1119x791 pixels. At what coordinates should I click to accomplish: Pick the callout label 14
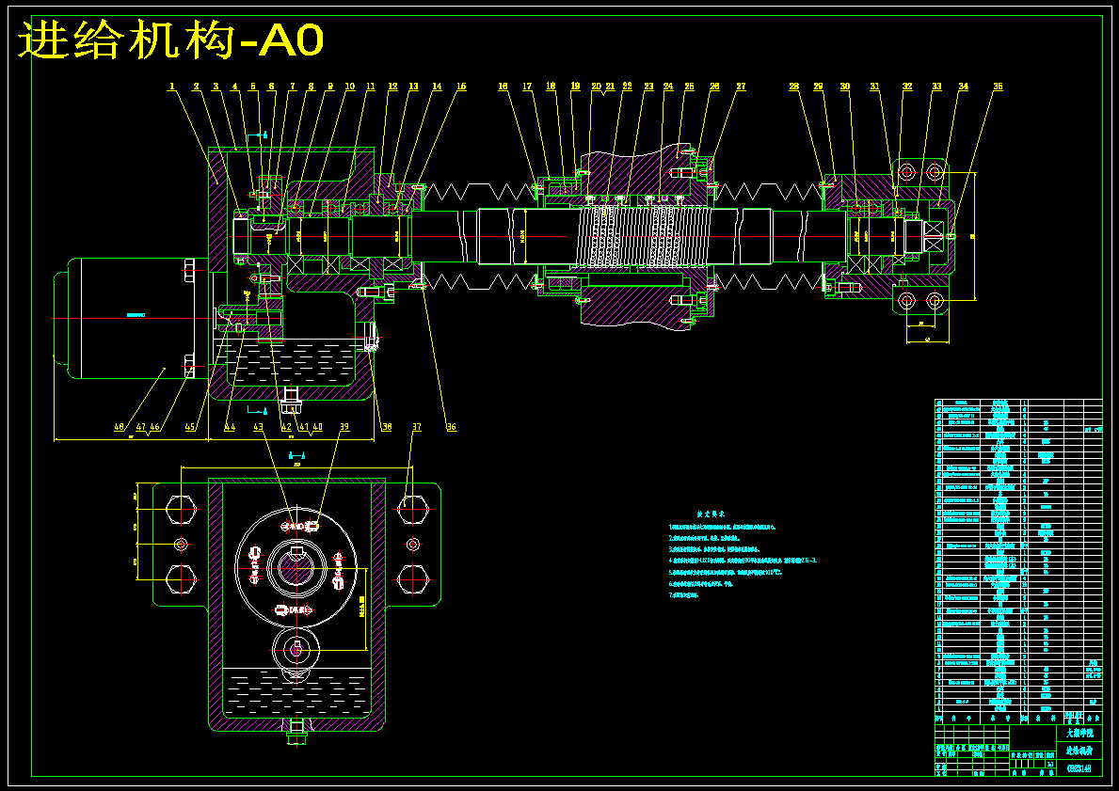point(437,87)
